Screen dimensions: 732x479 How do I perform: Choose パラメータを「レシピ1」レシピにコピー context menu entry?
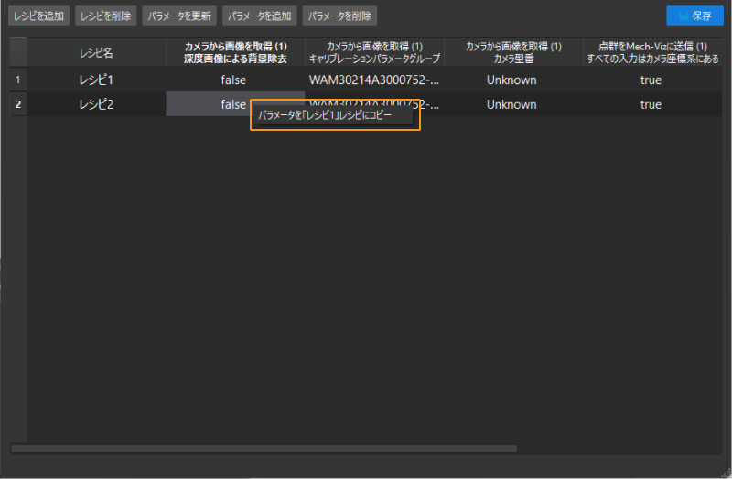coord(335,115)
